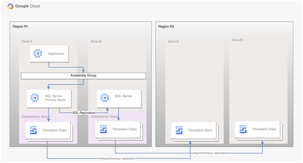Select the Region R1 title
The image size is (303, 163).
click(20, 26)
